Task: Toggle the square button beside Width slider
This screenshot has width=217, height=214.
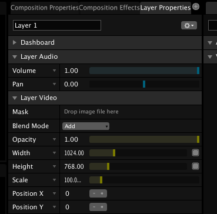Action: (195, 153)
